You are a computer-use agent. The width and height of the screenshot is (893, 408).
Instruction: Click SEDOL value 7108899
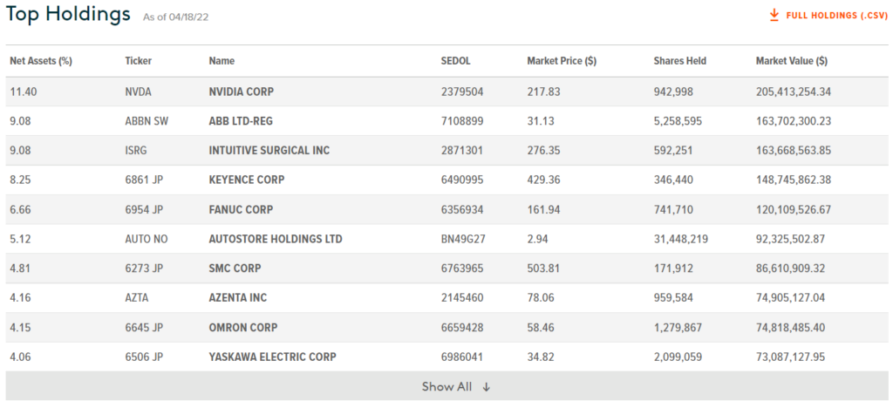coord(462,121)
